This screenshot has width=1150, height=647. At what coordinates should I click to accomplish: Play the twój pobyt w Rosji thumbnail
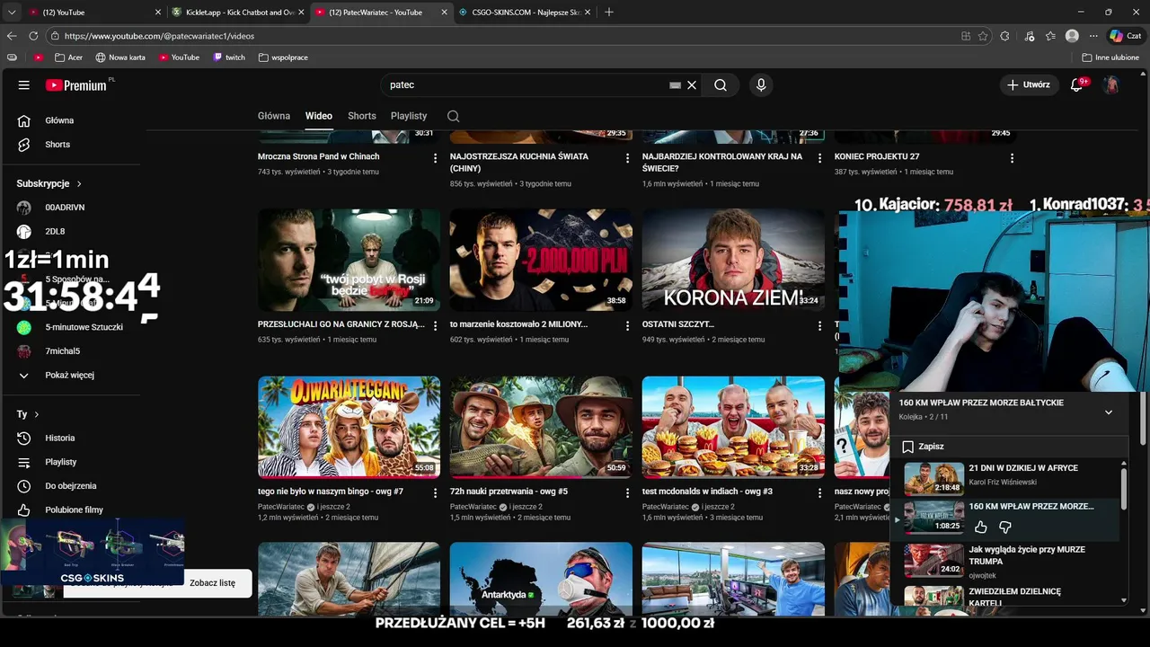(349, 261)
